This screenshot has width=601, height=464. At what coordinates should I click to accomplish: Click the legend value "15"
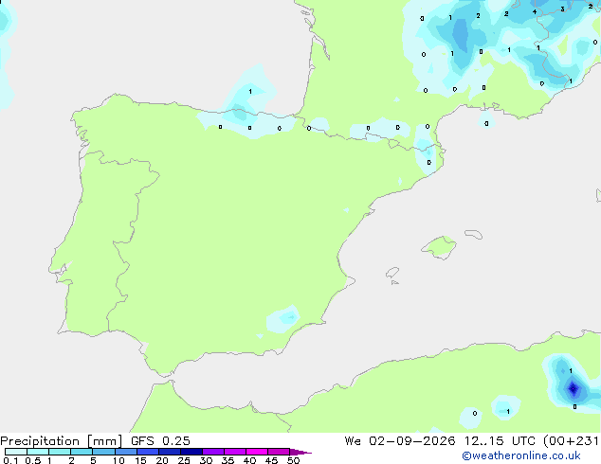(140, 460)
